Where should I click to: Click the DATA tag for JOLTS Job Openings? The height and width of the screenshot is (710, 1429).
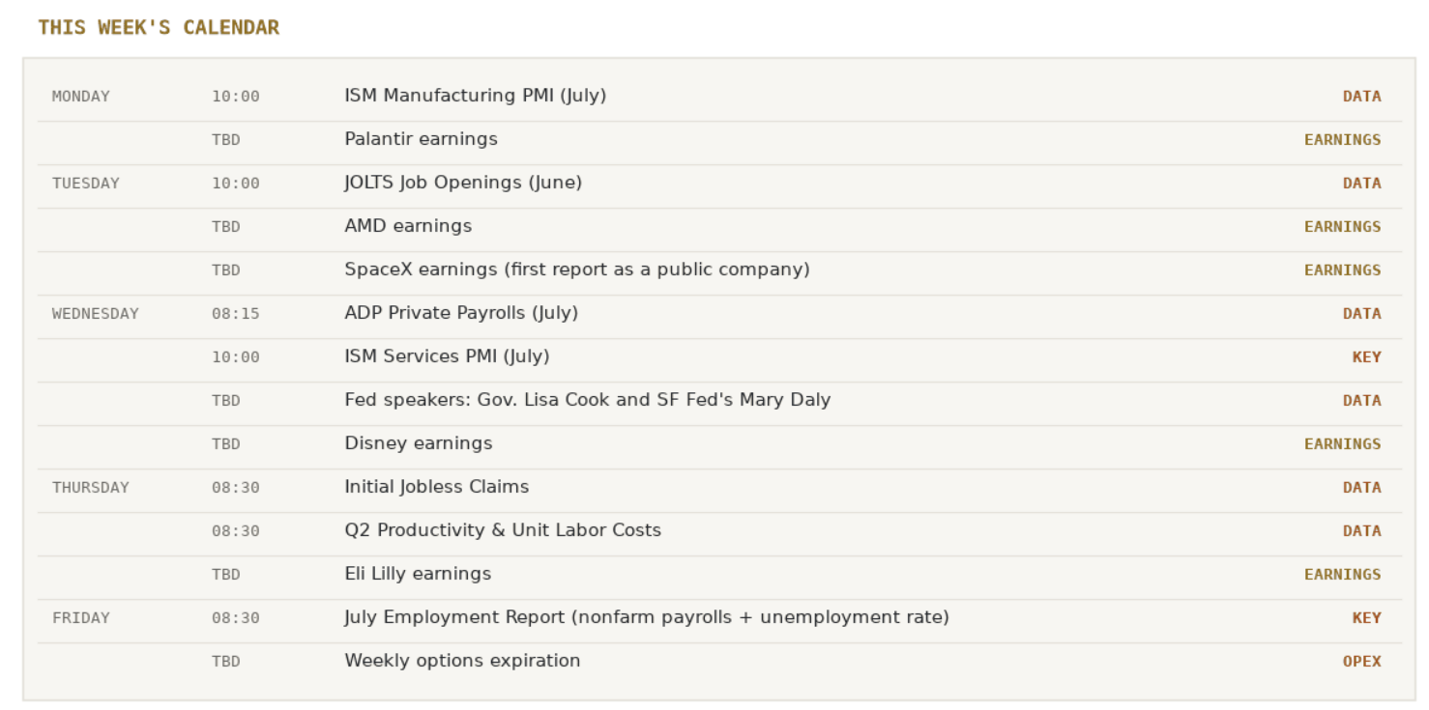click(1362, 184)
